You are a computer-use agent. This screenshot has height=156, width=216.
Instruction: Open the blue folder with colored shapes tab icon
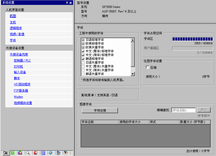click(58, 153)
